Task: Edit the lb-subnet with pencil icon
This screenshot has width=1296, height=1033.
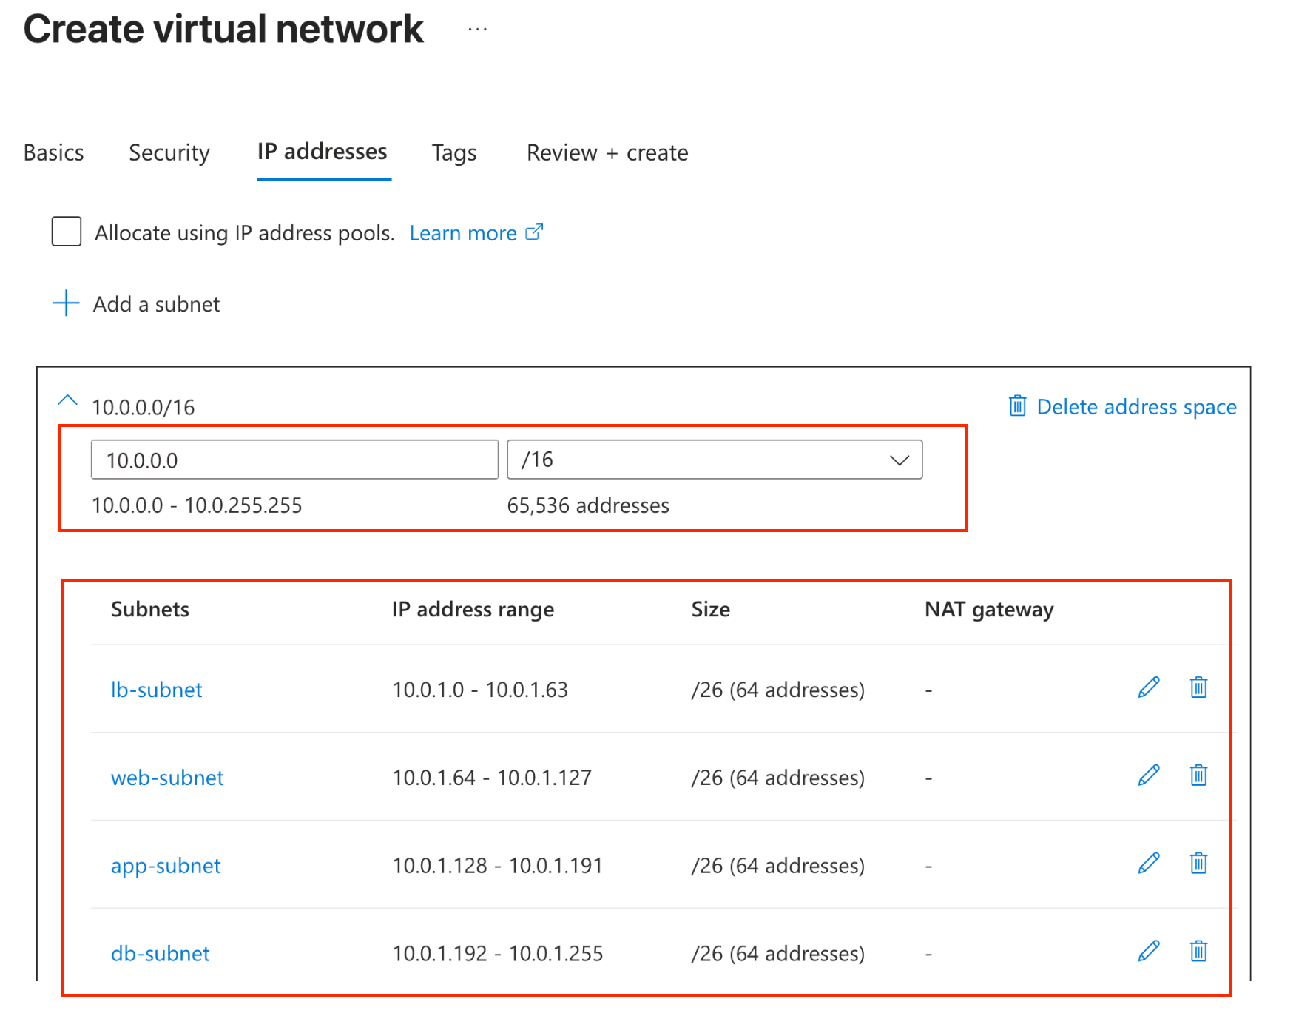Action: pyautogui.click(x=1148, y=687)
